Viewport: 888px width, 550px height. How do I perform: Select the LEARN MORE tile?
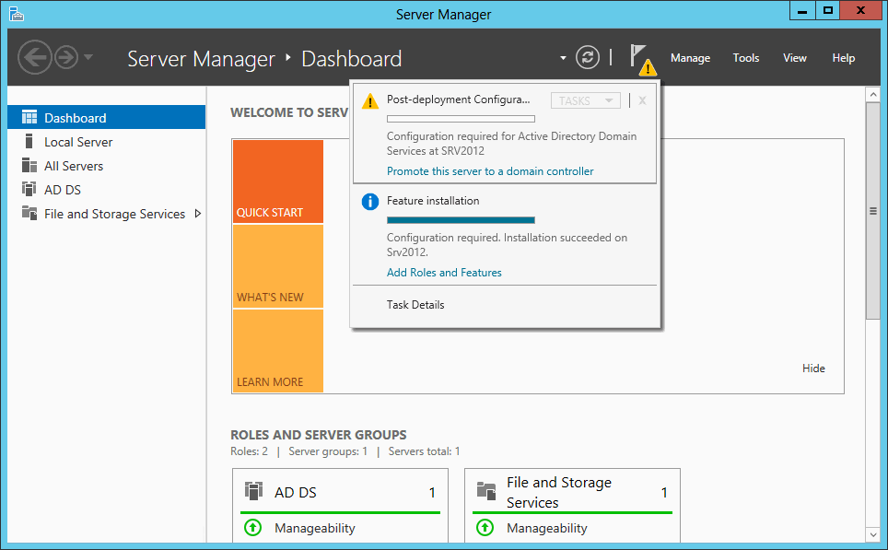click(x=278, y=351)
